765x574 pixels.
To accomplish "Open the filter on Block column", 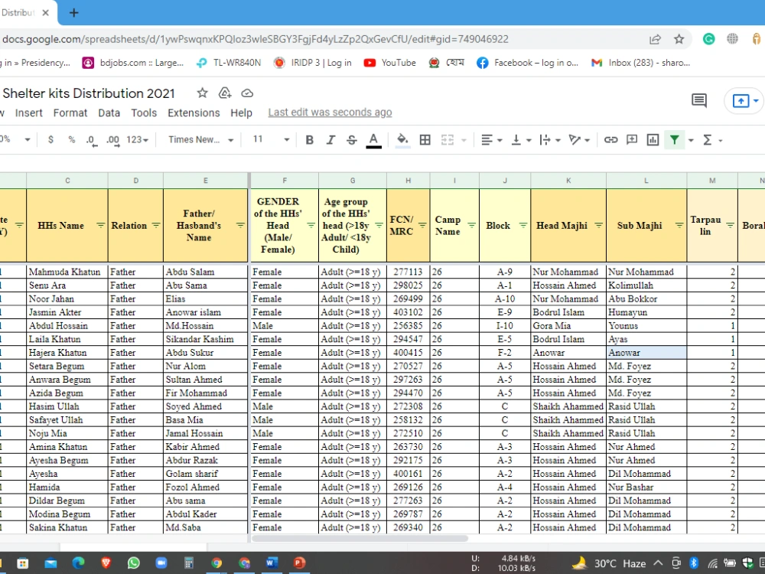I will 523,225.
